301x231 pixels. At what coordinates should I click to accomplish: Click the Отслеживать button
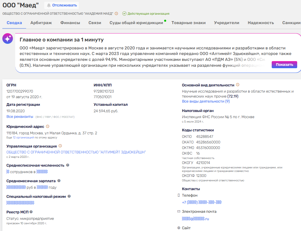tap(62, 5)
